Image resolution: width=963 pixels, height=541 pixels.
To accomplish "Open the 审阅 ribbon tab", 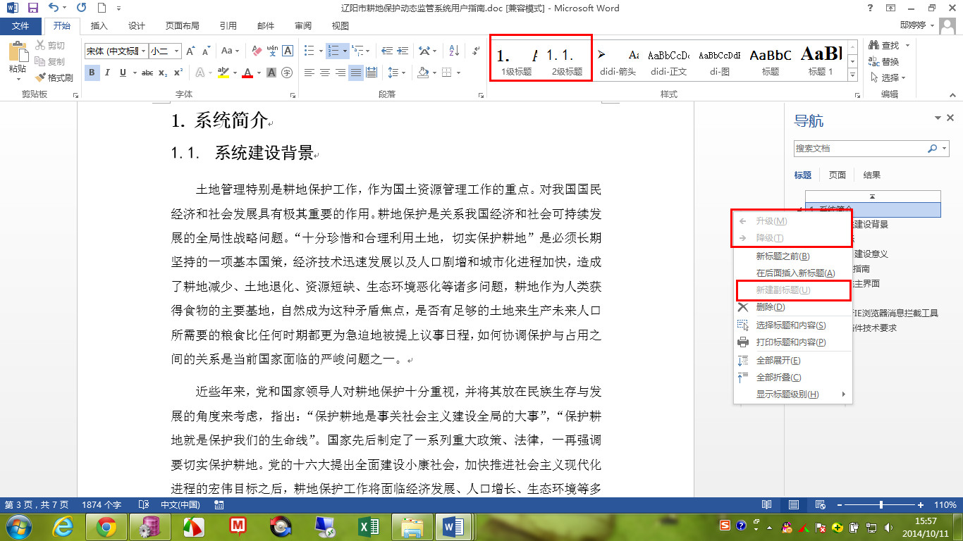I will (x=303, y=26).
